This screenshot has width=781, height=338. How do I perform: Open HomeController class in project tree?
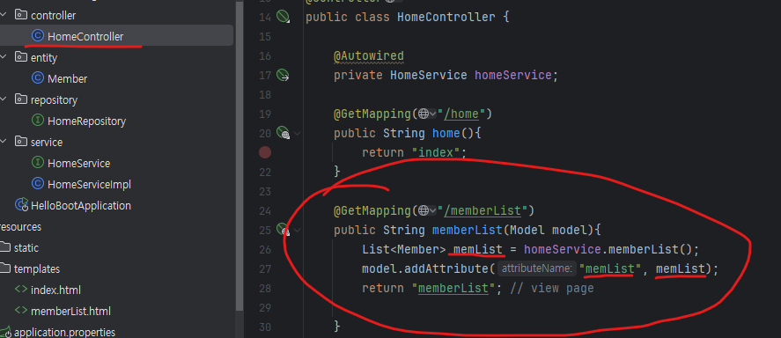click(85, 36)
